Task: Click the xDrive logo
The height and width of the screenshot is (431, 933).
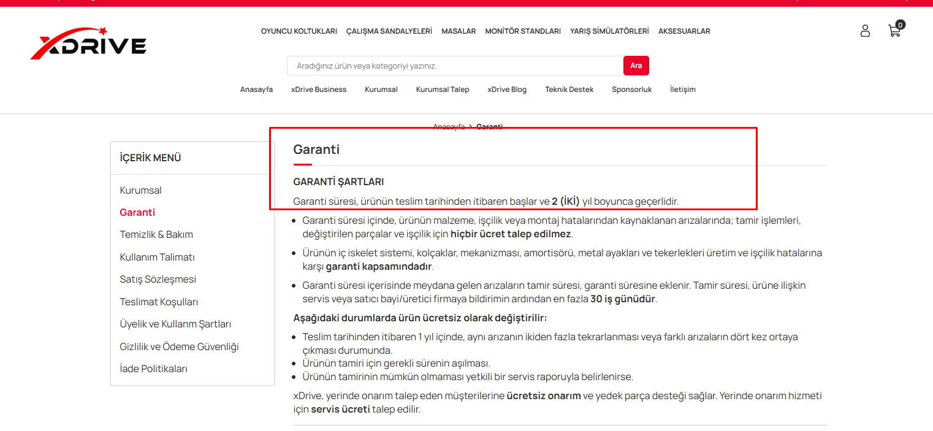Action: pyautogui.click(x=88, y=43)
